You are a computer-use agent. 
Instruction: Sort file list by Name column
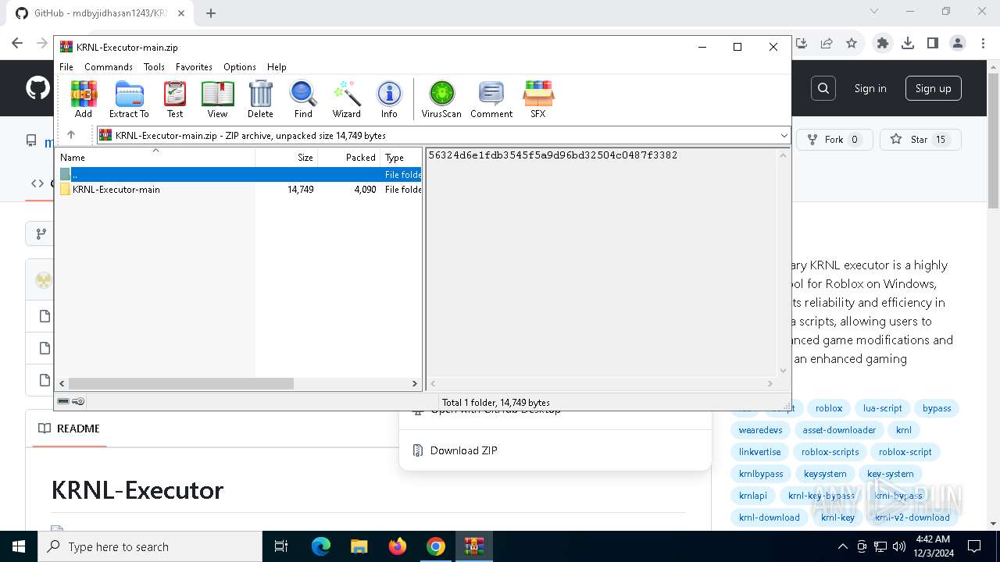(155, 157)
